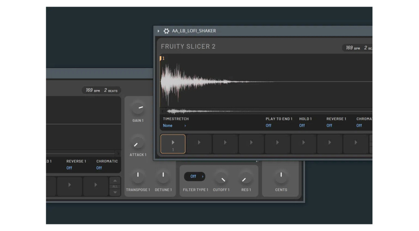Viewport: 419px width, 231px height.
Task: Open the Filter Type 1 Off dropdown
Action: point(195,176)
